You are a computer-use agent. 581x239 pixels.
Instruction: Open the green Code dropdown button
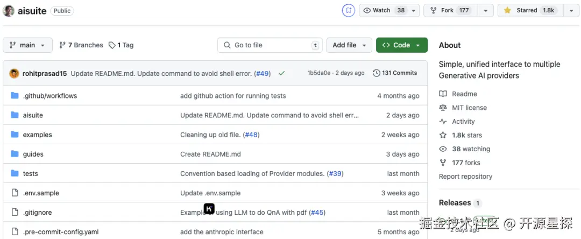click(402, 45)
